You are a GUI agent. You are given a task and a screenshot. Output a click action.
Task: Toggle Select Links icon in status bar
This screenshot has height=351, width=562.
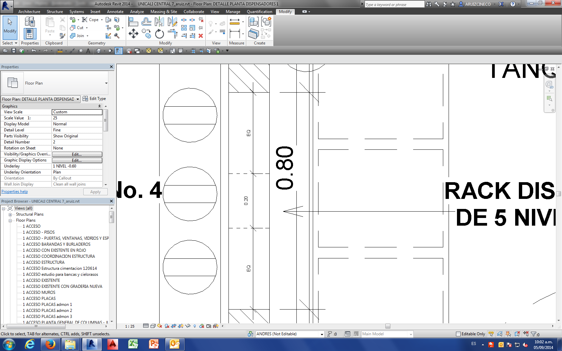coord(491,334)
